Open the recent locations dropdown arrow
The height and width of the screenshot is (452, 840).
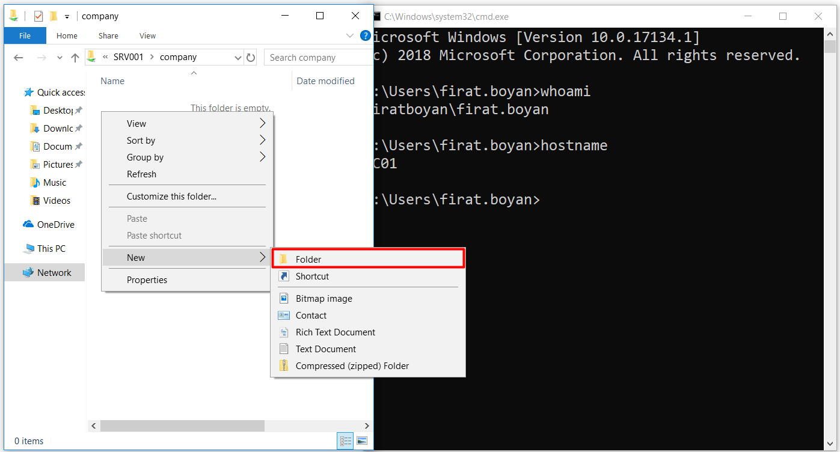point(60,58)
